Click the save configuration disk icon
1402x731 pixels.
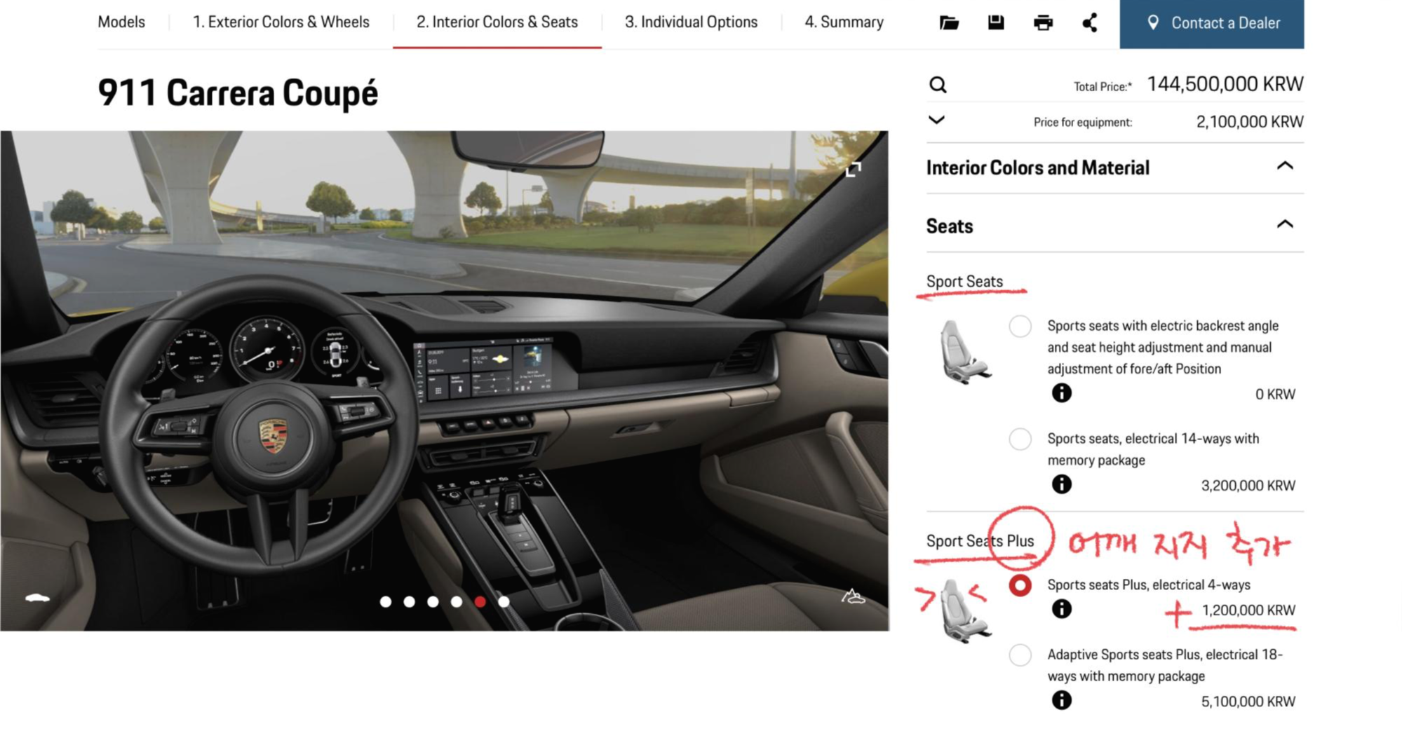996,22
